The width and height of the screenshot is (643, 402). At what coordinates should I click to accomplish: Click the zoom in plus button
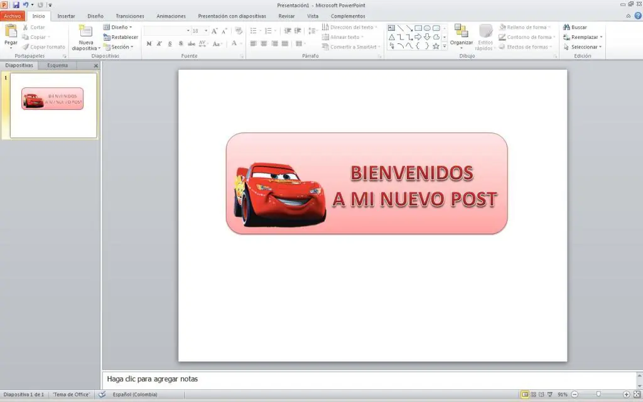(x=626, y=394)
